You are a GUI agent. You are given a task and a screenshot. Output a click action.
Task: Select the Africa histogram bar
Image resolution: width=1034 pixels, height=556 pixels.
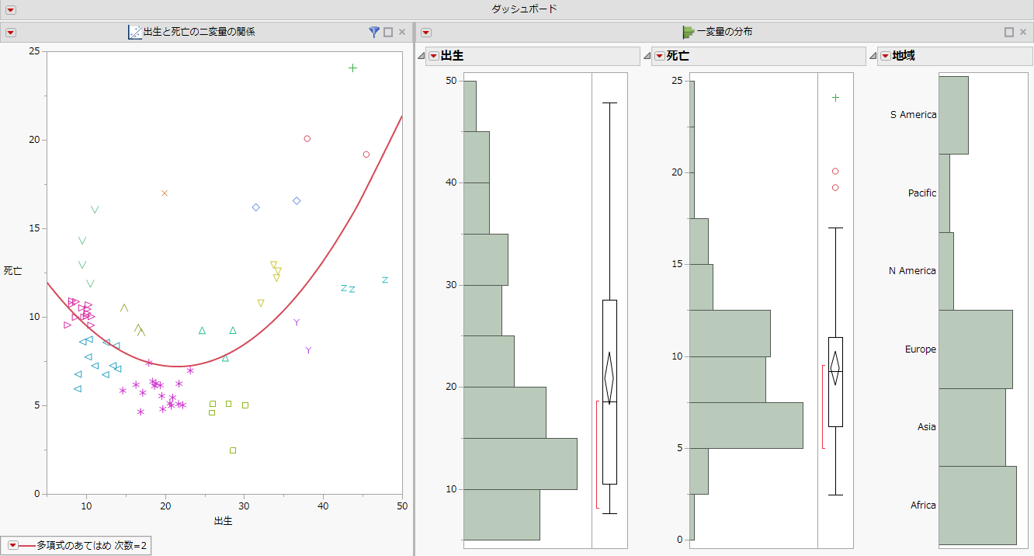977,506
